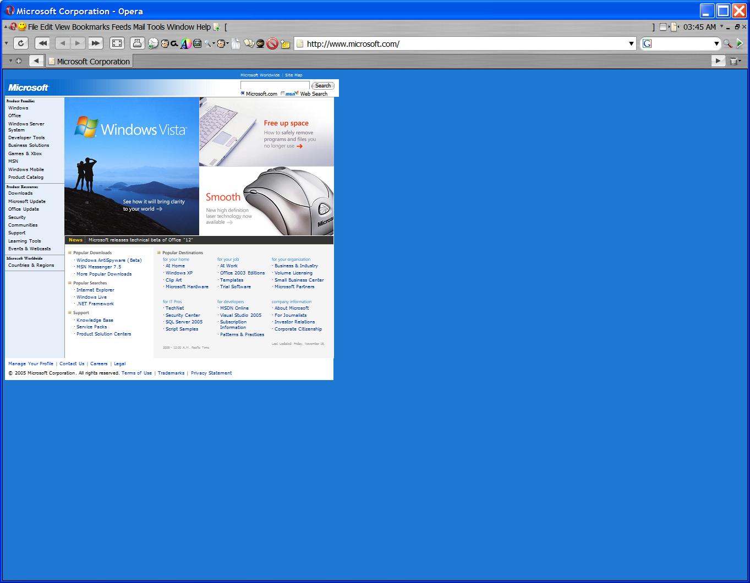Open the Bookmarks menu
The height and width of the screenshot is (583, 750).
point(91,27)
